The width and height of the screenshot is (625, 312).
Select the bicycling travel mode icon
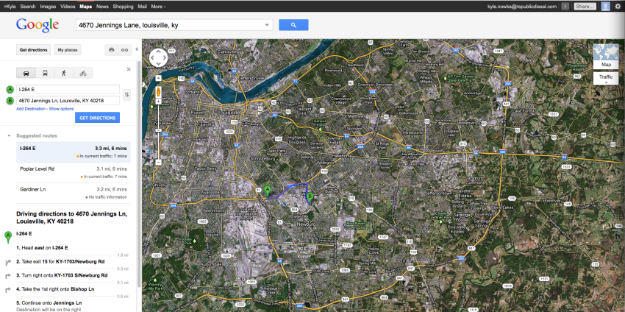pos(82,74)
